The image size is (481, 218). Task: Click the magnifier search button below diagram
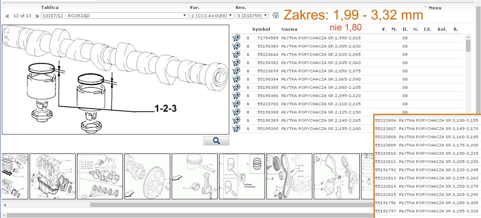(x=216, y=140)
